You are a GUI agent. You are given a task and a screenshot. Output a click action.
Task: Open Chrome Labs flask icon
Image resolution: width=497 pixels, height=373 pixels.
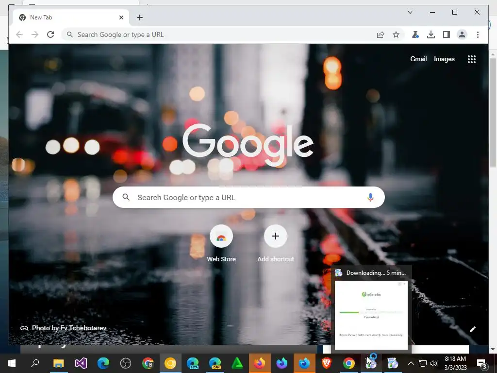click(415, 34)
